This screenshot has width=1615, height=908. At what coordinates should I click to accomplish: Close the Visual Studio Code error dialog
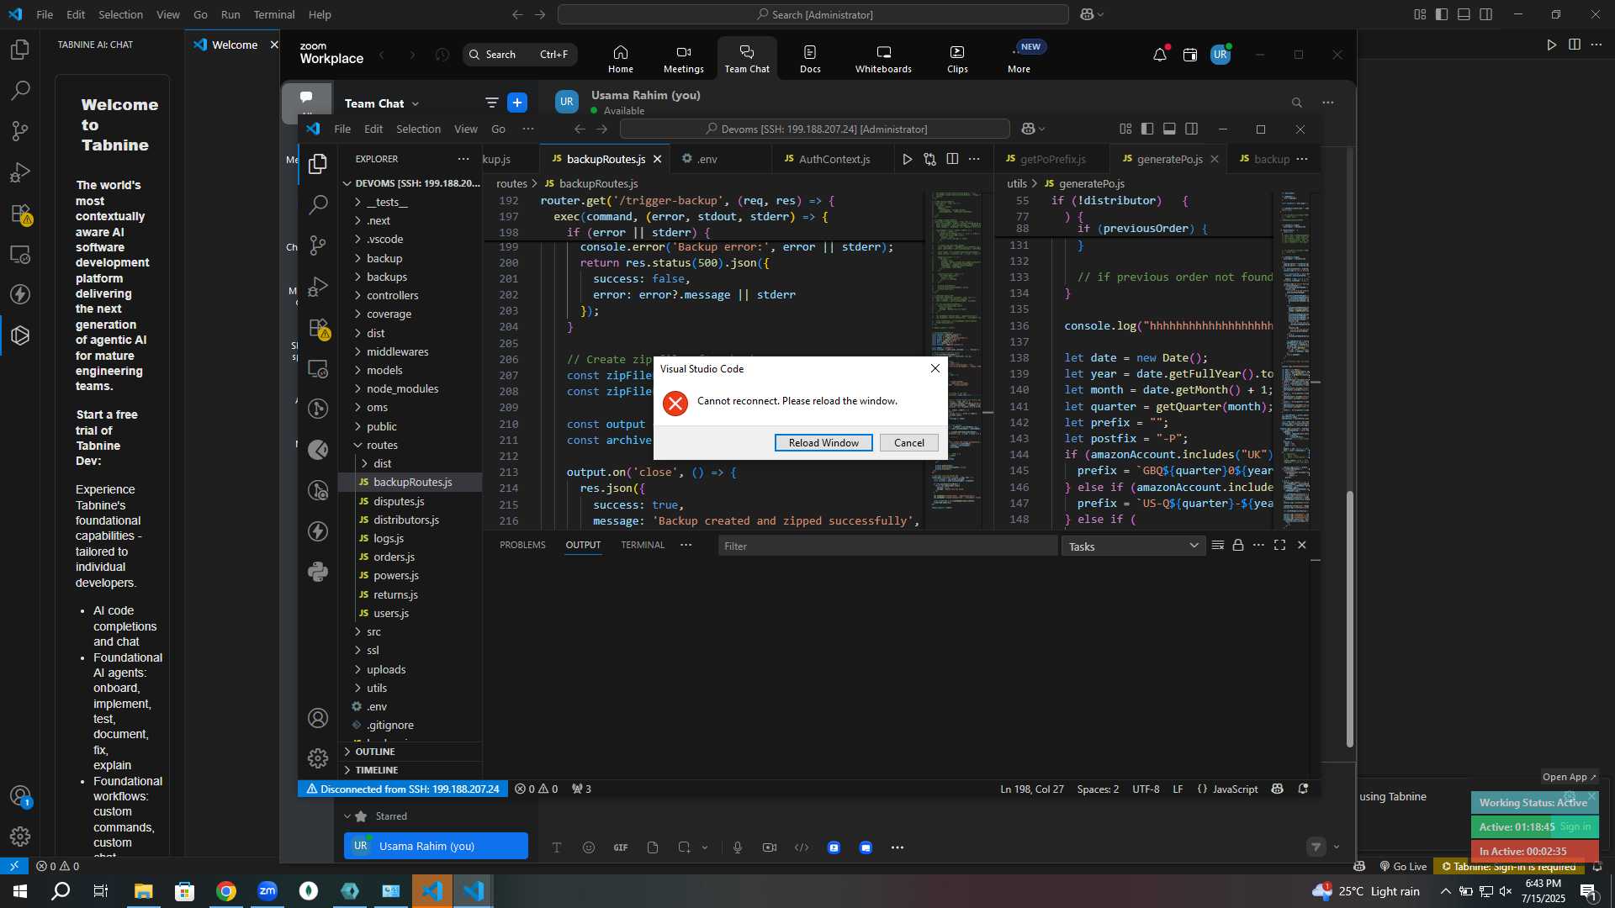click(935, 368)
